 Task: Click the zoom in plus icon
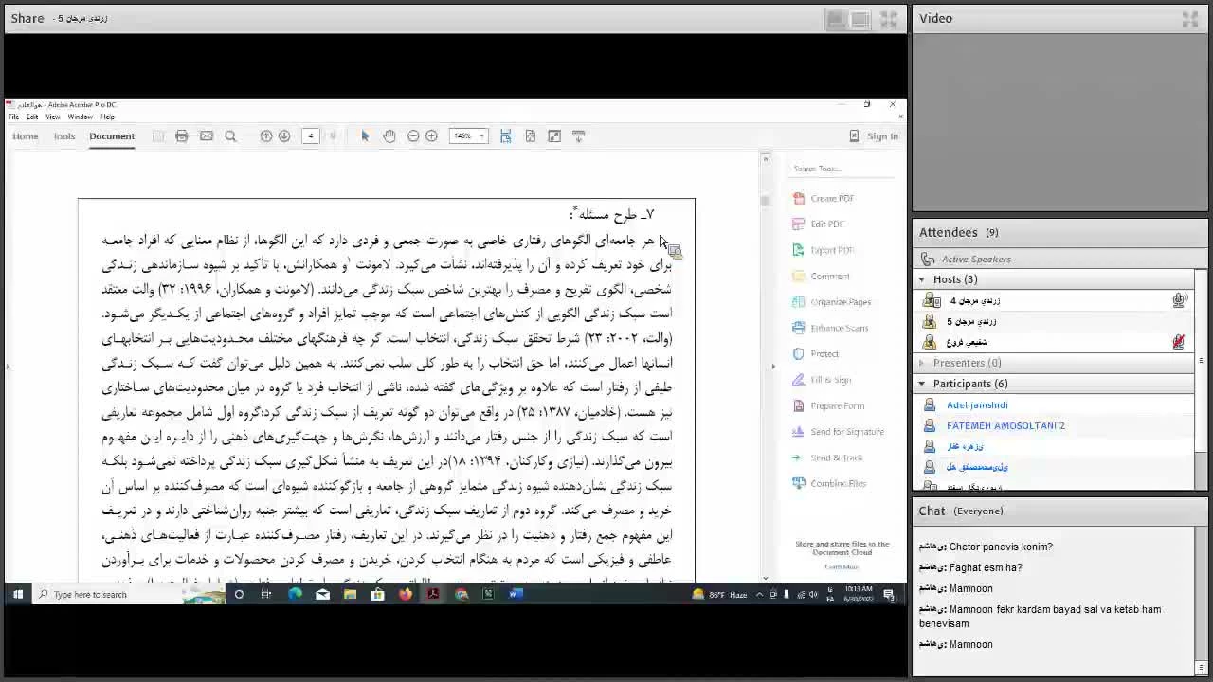point(432,136)
